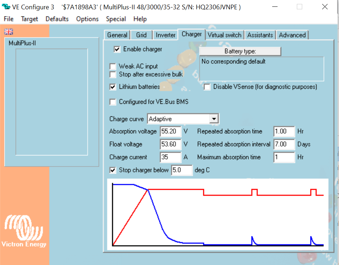Click the 'No corresponding default' text

tap(233, 62)
